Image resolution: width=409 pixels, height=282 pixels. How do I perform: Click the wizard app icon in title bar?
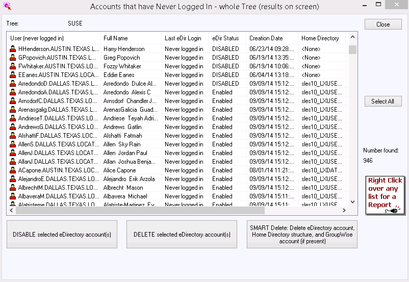tap(7, 7)
